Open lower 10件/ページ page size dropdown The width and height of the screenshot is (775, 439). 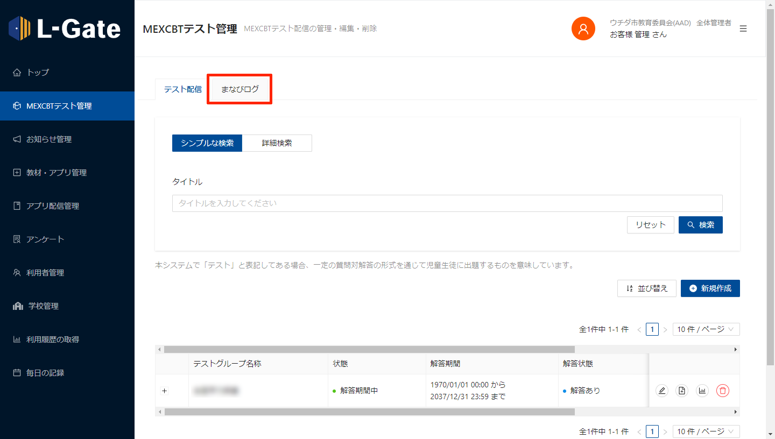click(x=706, y=431)
